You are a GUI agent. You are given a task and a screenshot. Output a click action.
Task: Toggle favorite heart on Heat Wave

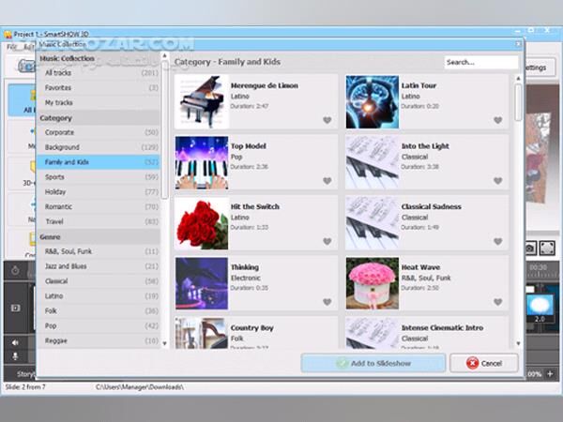tap(498, 303)
